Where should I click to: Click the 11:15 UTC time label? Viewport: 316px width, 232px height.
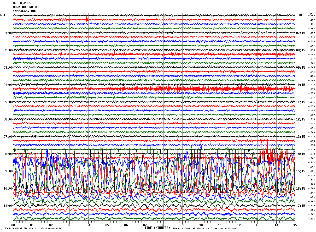301,102
